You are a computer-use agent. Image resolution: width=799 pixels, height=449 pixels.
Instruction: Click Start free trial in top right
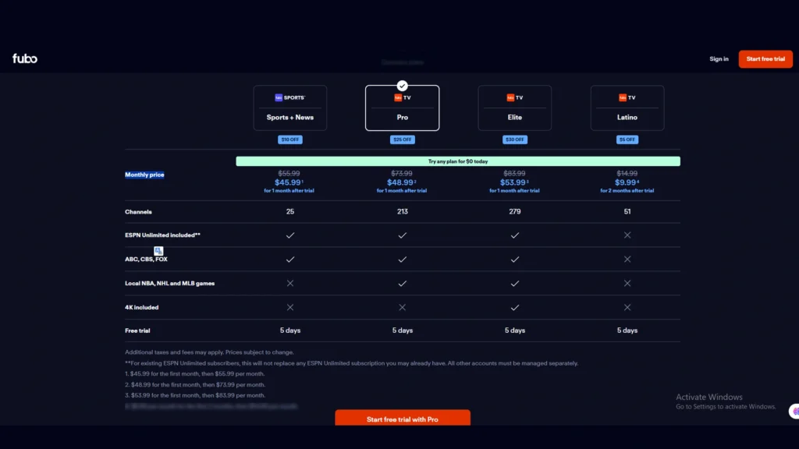[765, 58]
